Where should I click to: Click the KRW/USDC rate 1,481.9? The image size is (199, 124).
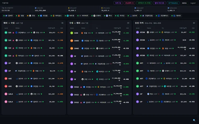(x=171, y=10)
